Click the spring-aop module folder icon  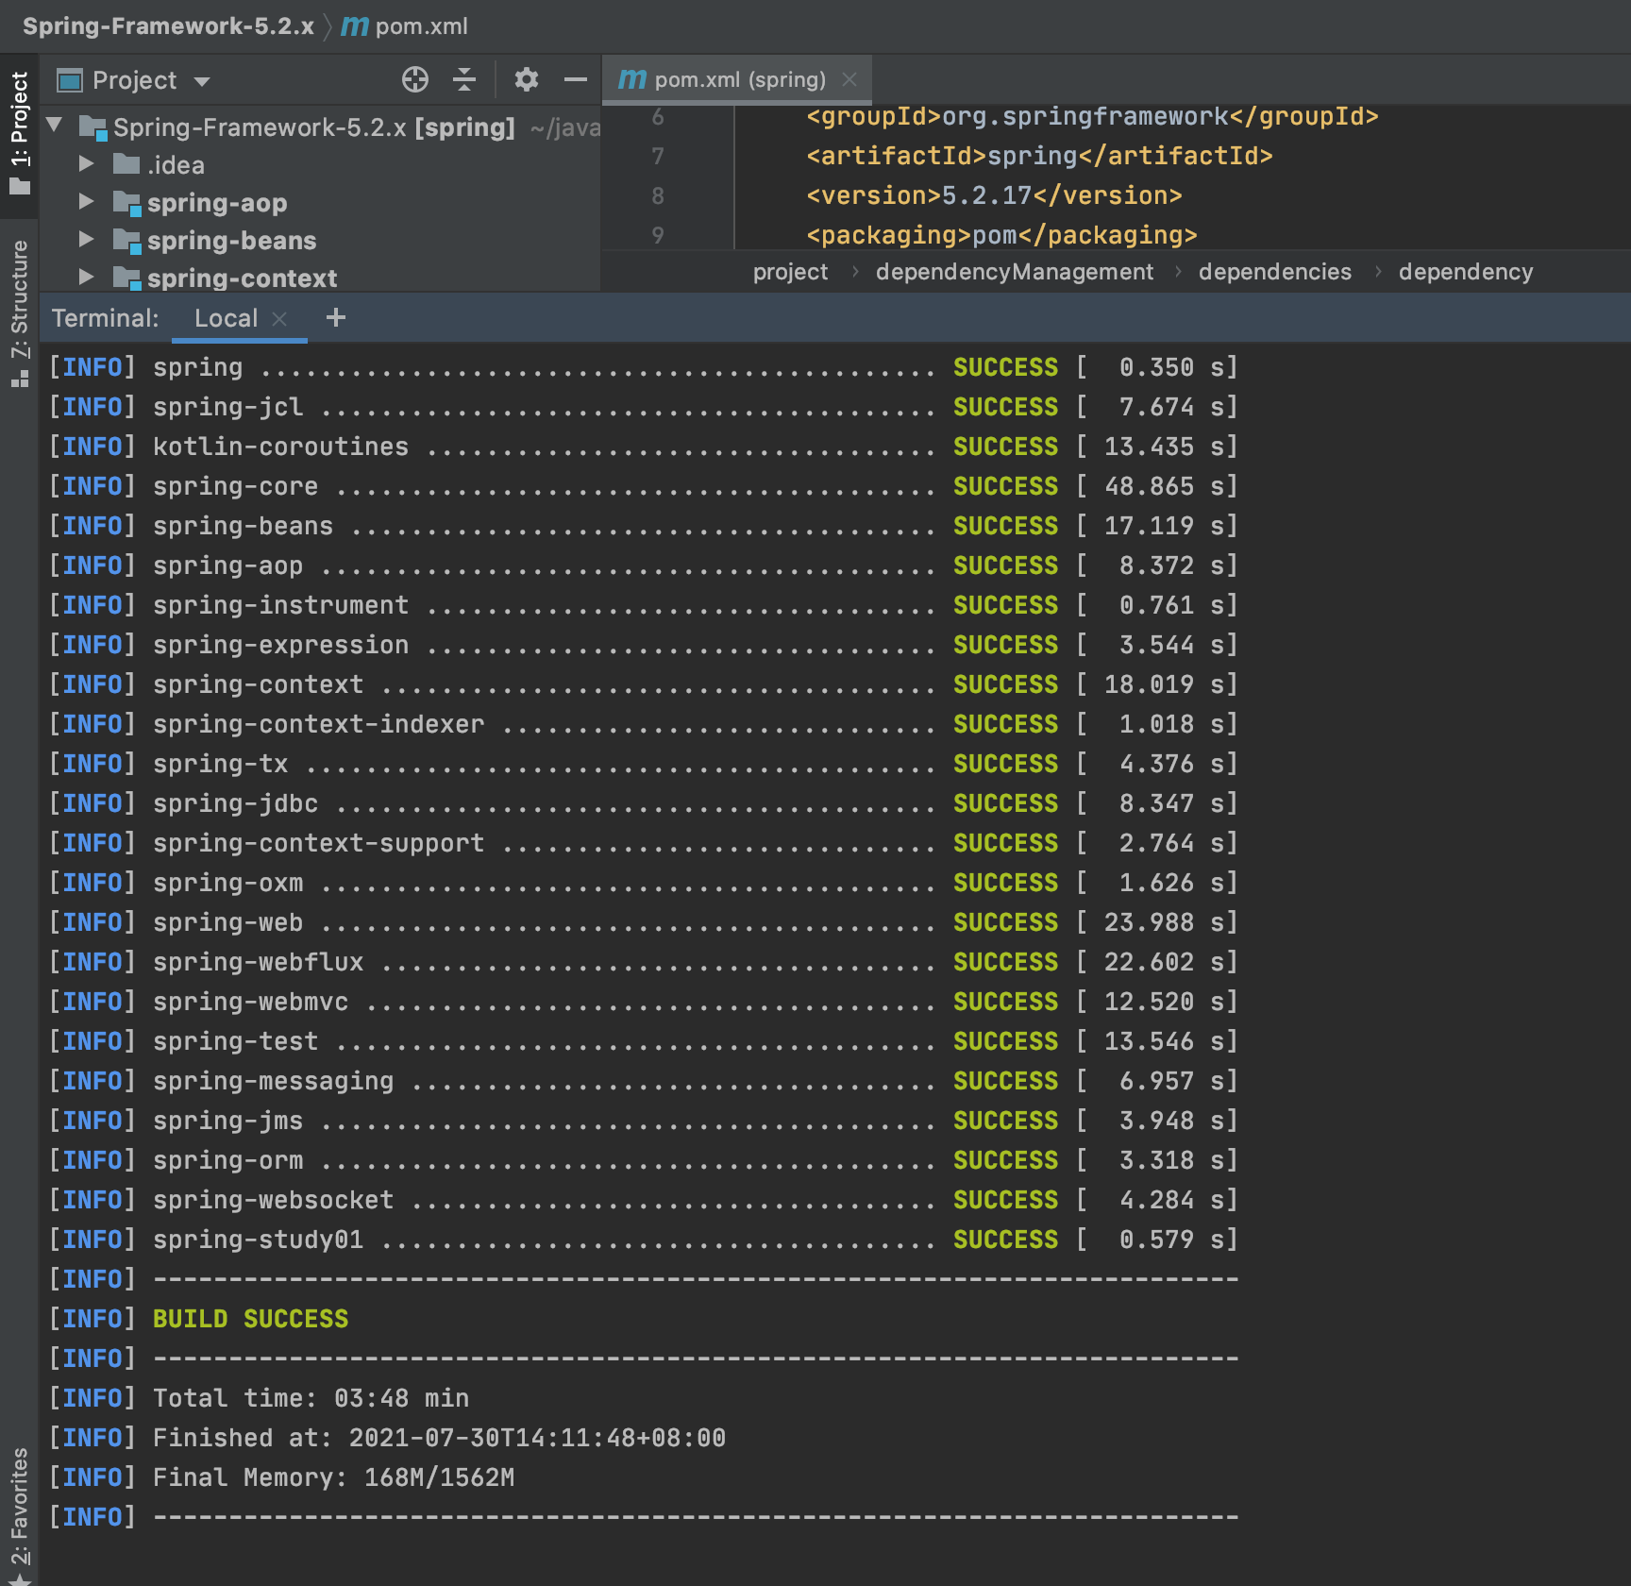tap(126, 203)
